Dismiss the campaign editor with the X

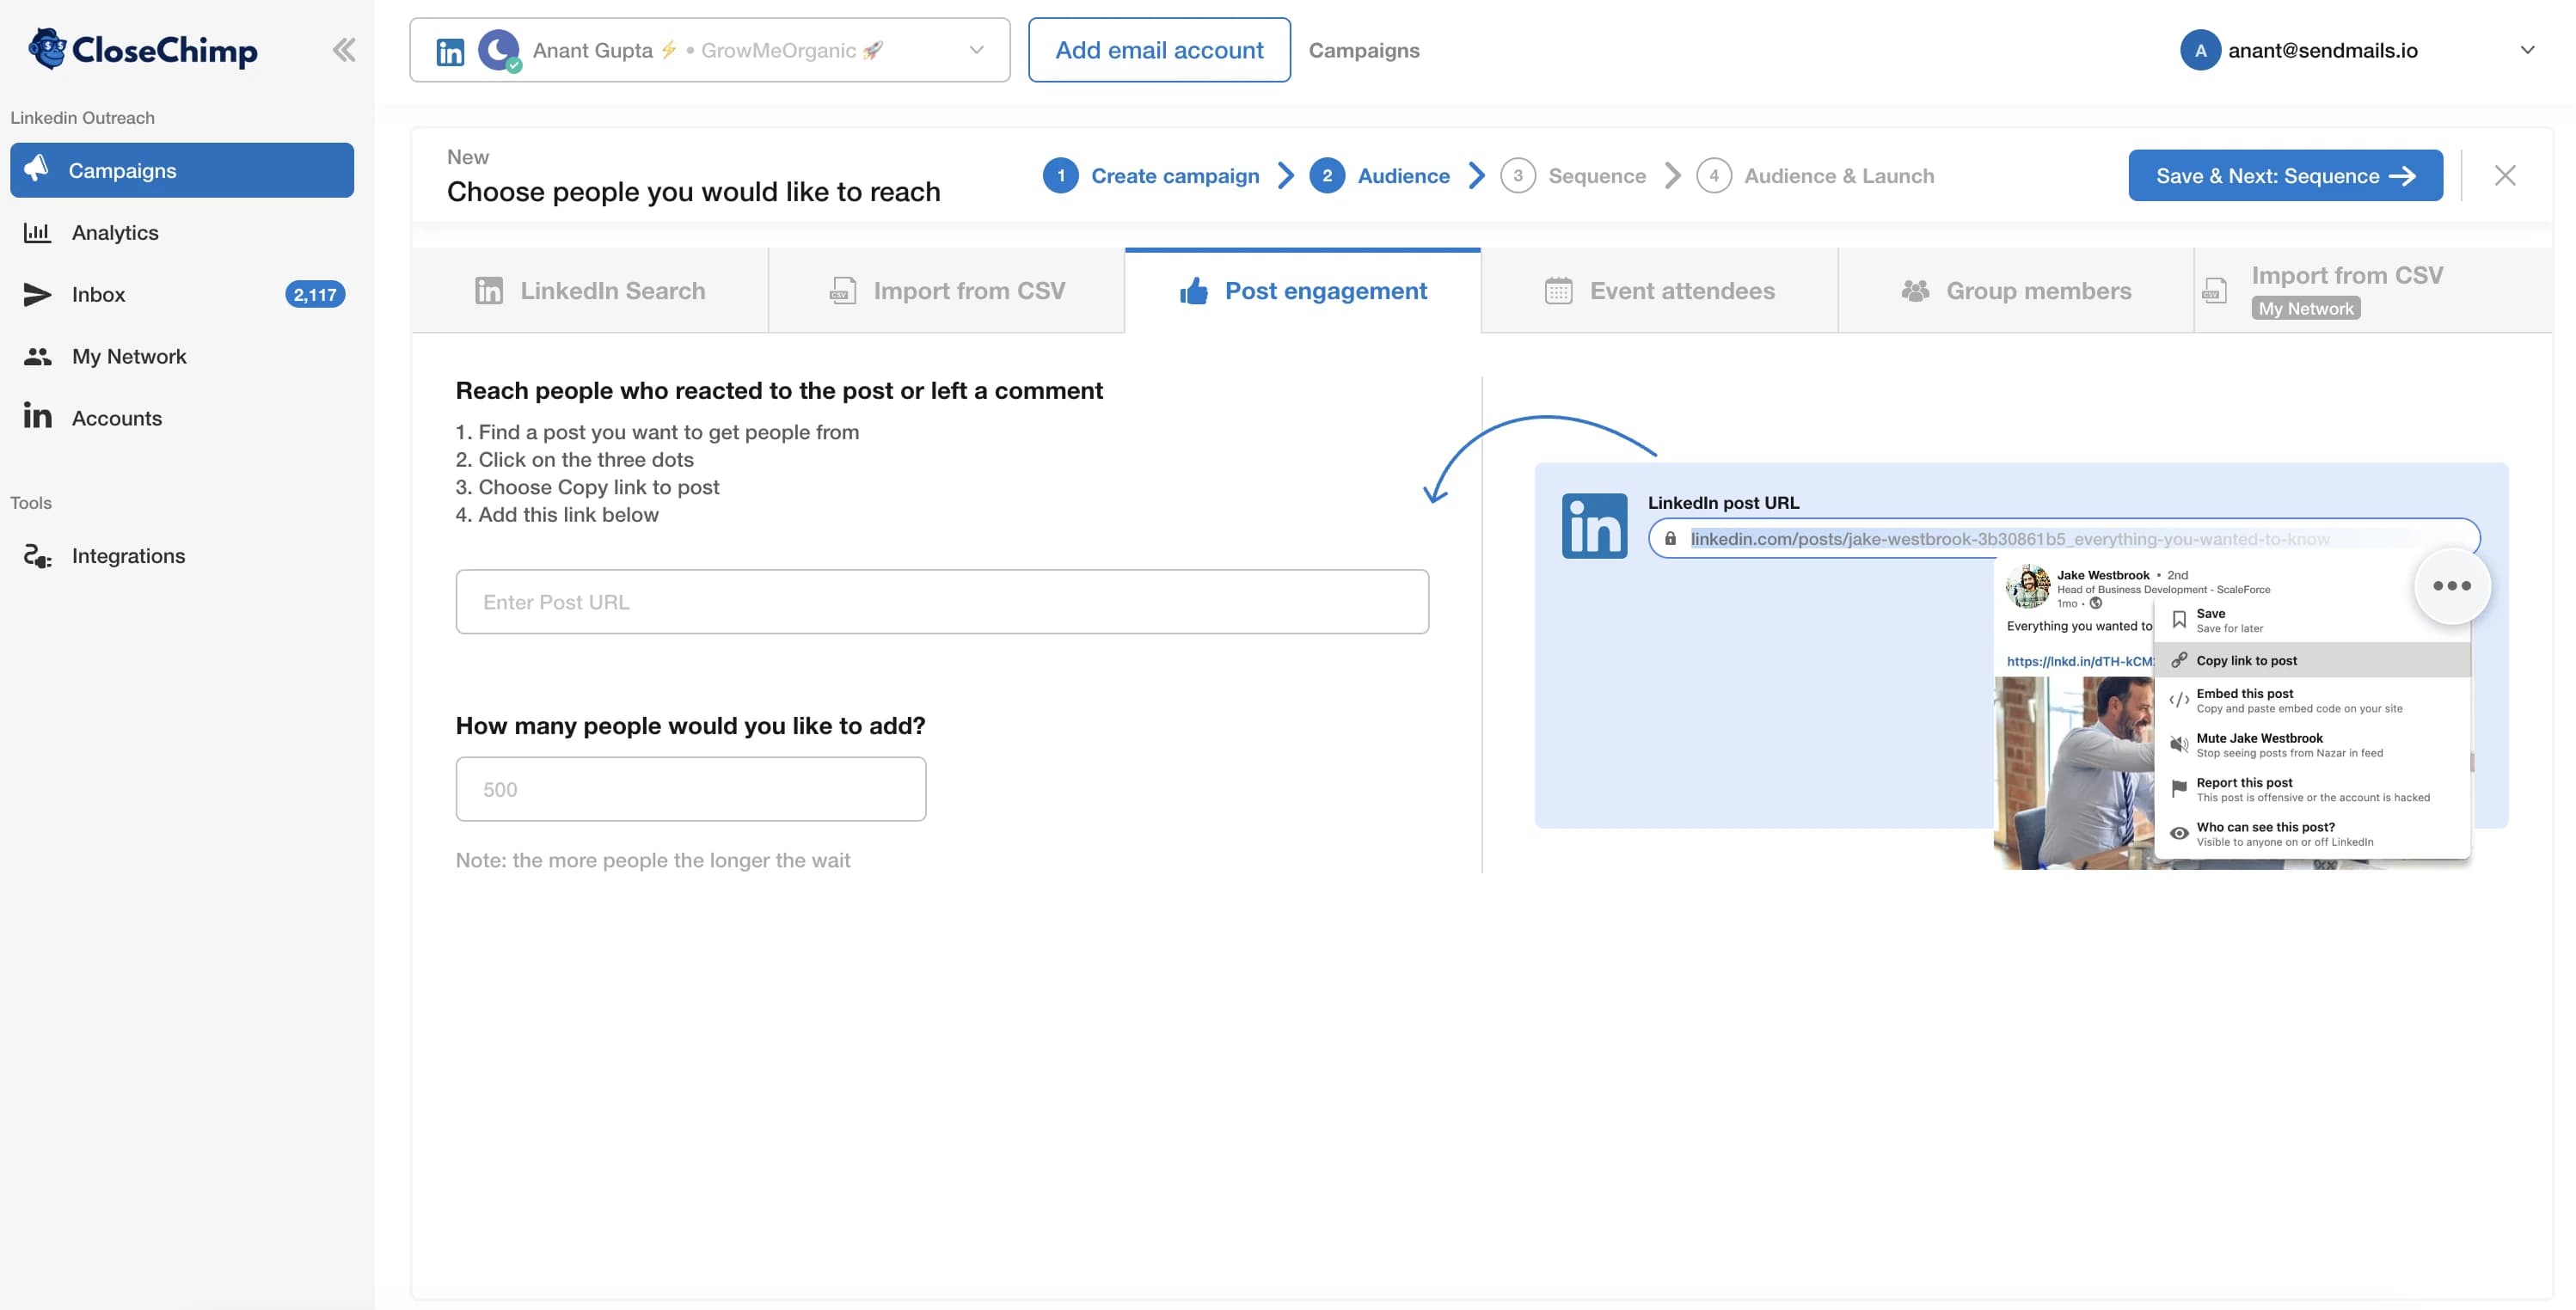(2505, 175)
